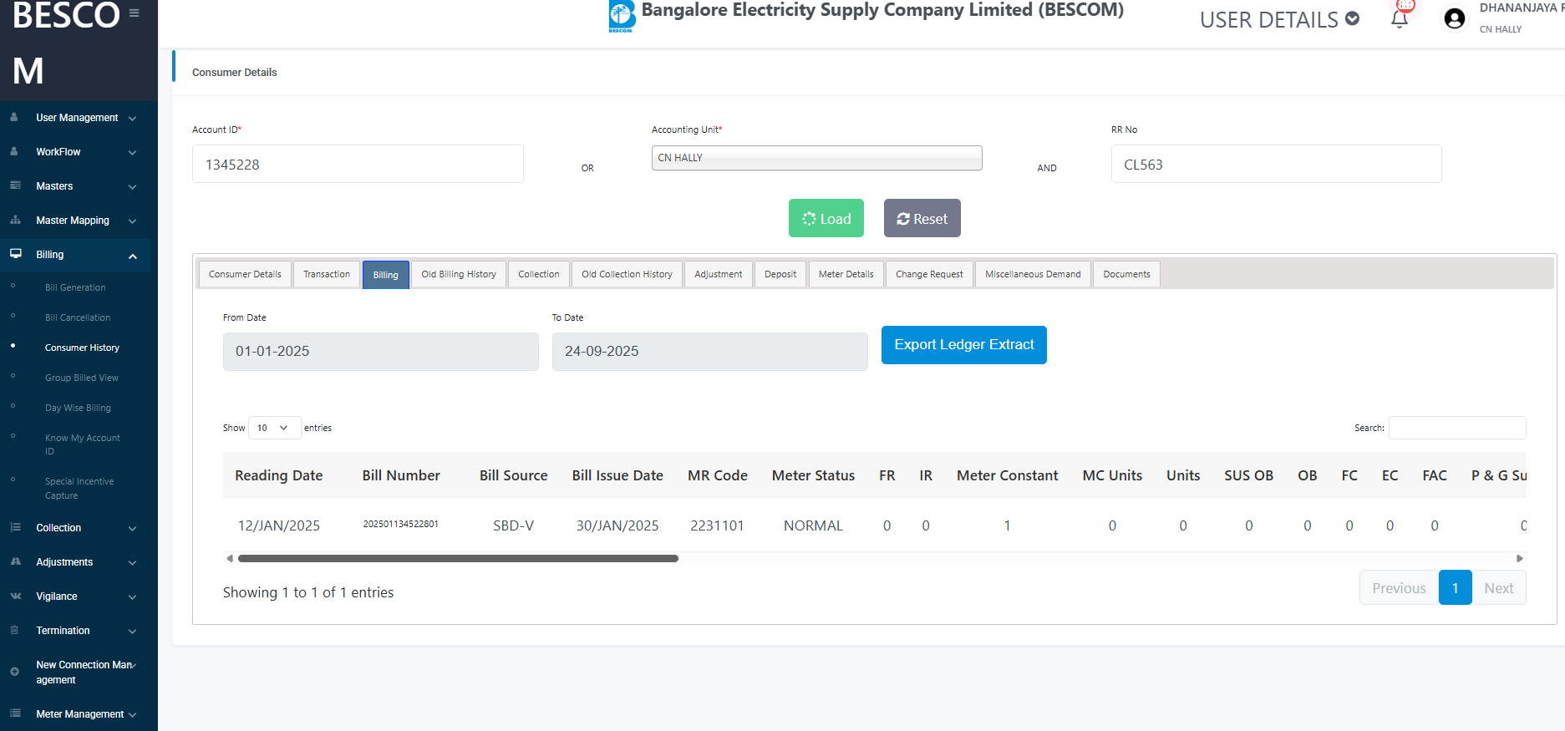Viewport: 1565px width, 731px height.
Task: Open Bill Cancellation in sidebar
Action: pos(78,317)
